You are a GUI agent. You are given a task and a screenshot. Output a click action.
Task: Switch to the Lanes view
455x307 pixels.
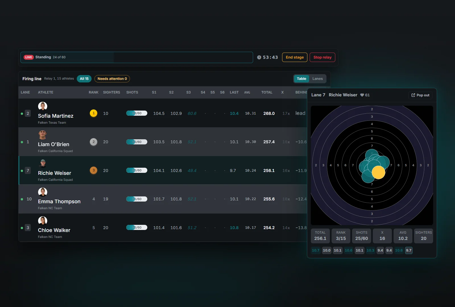317,79
